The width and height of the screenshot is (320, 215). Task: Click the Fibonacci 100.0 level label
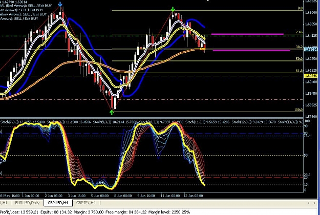[298, 110]
